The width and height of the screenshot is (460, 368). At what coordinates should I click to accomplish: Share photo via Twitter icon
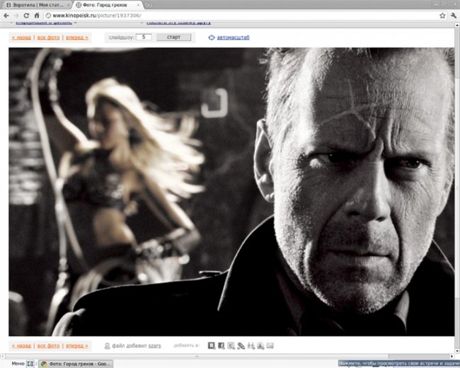231,345
